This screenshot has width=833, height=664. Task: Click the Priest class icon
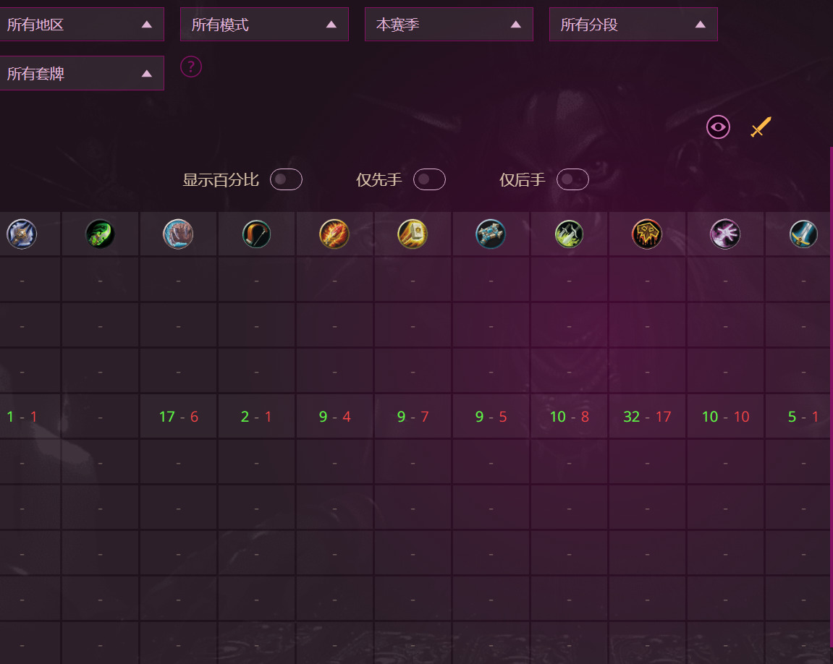[491, 234]
